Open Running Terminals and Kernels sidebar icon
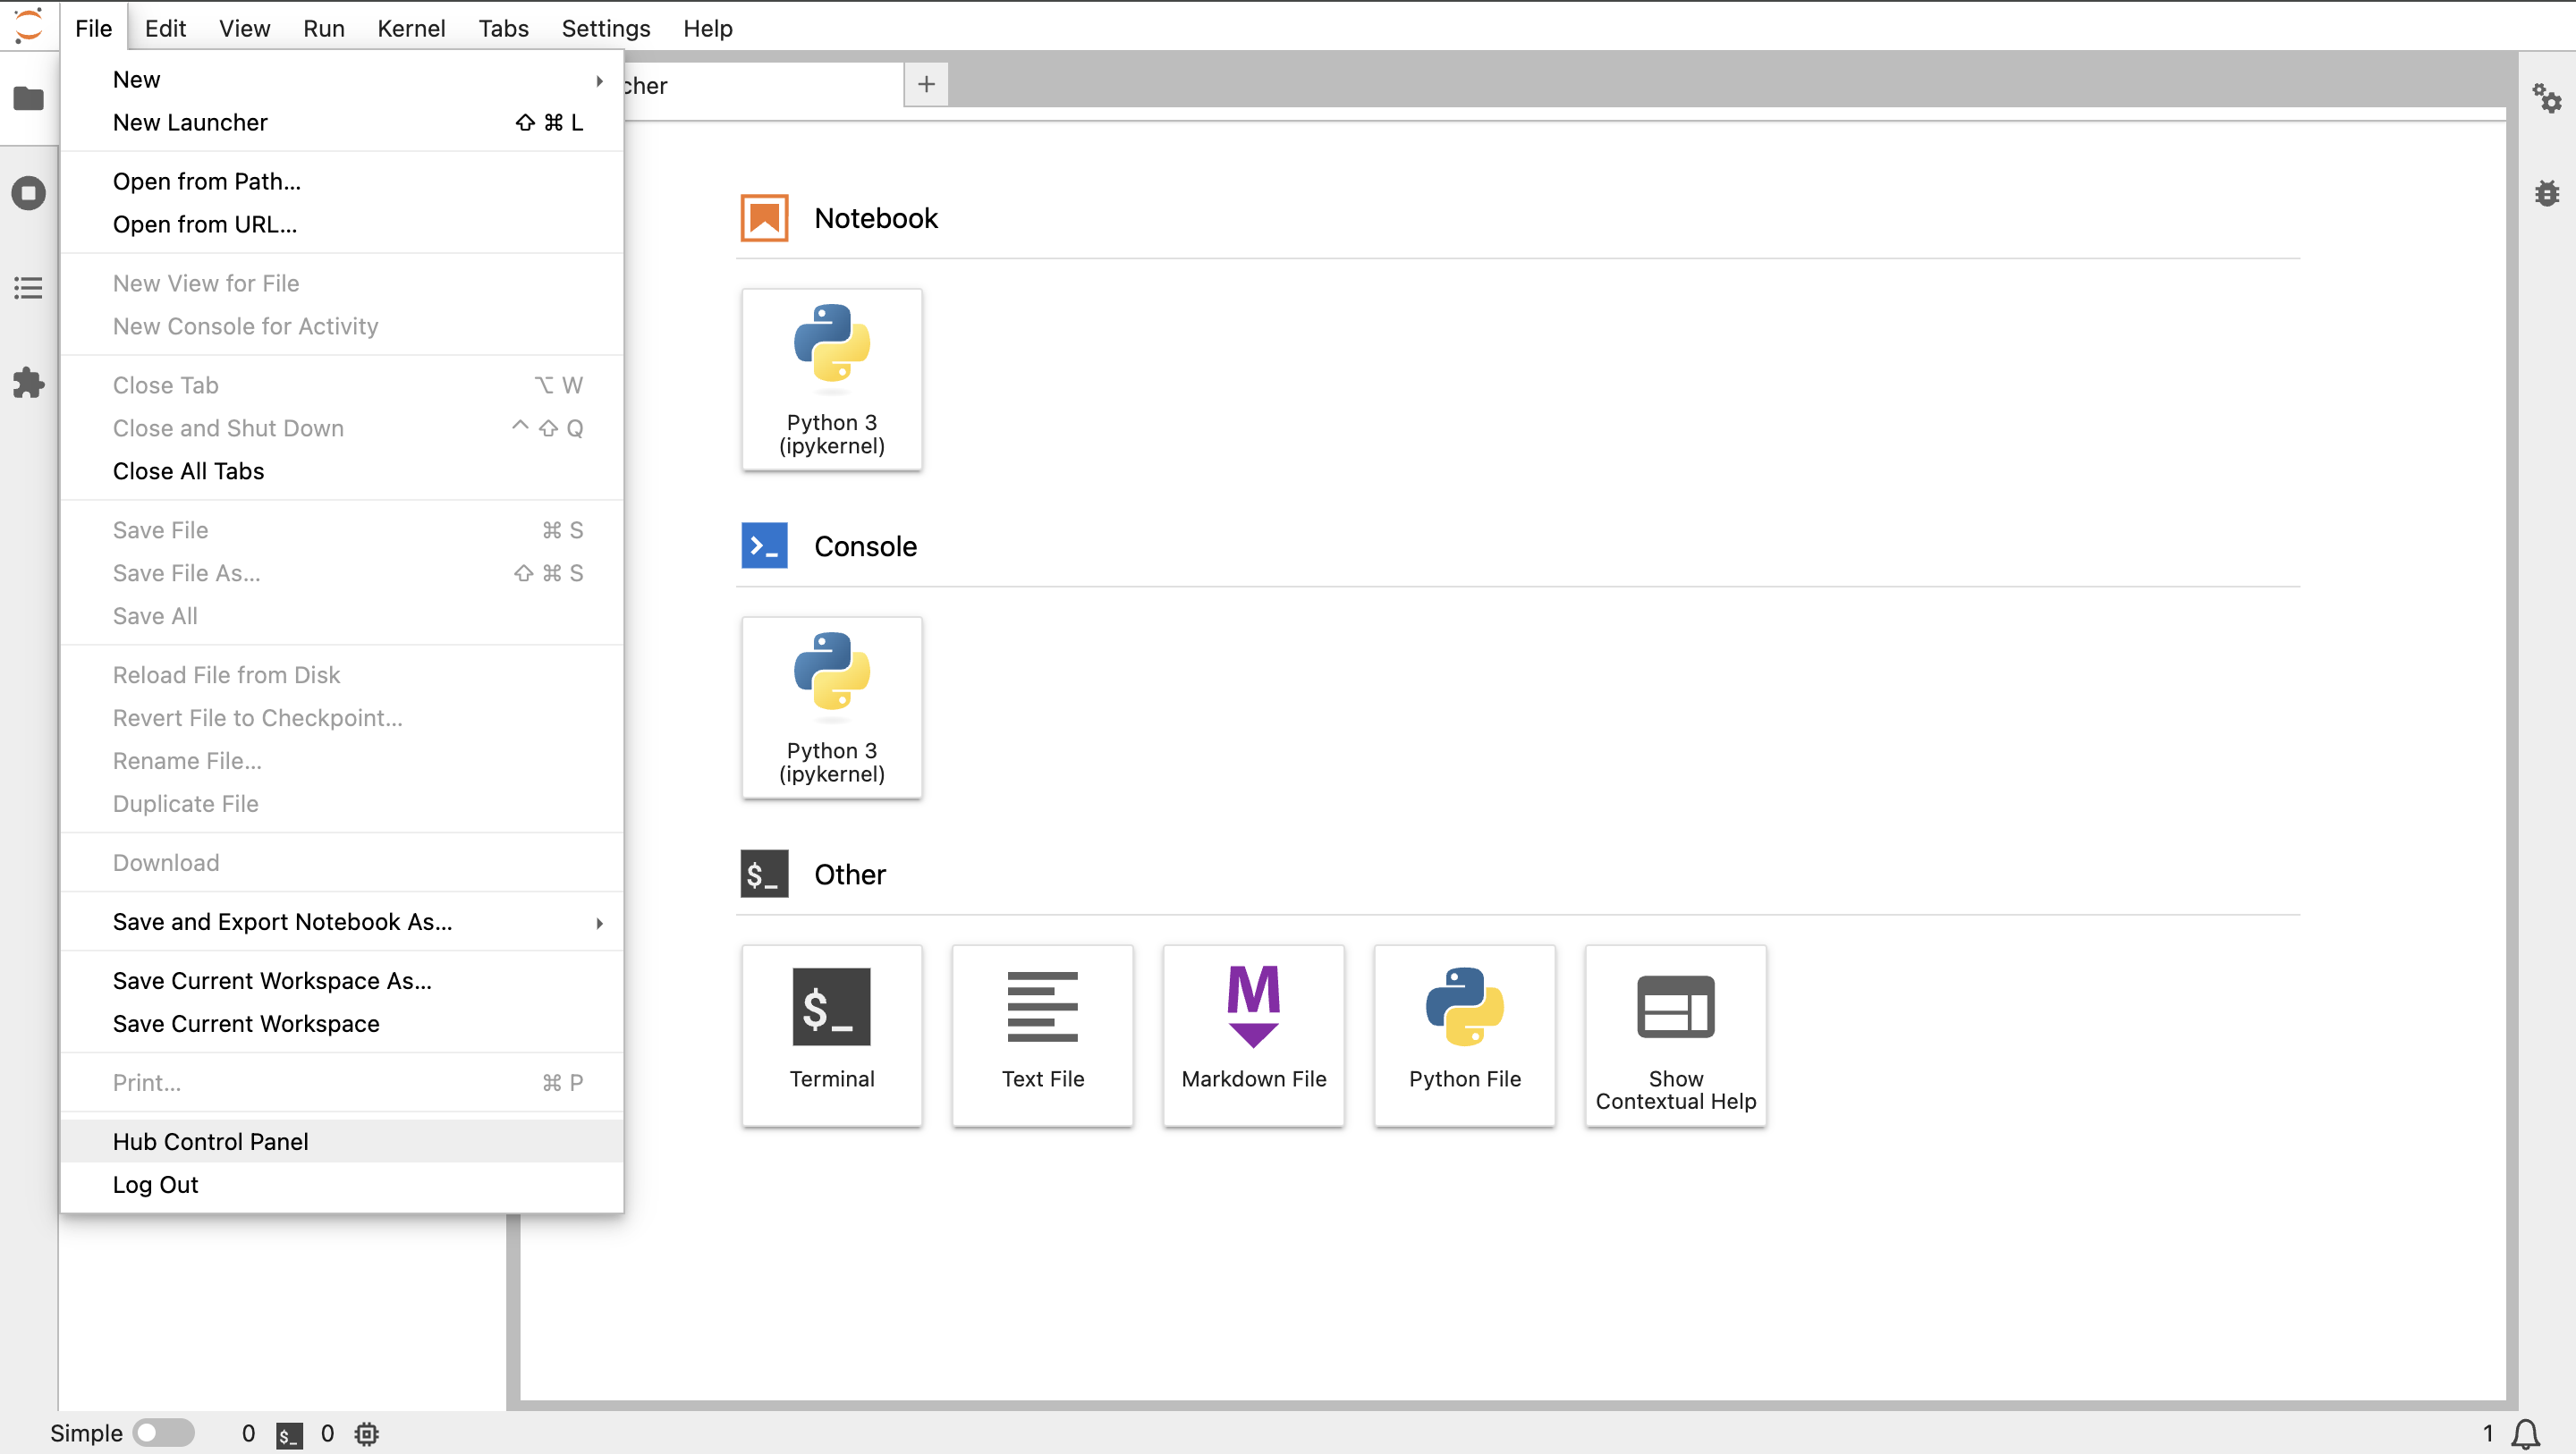Image resolution: width=2576 pixels, height=1454 pixels. 28,193
